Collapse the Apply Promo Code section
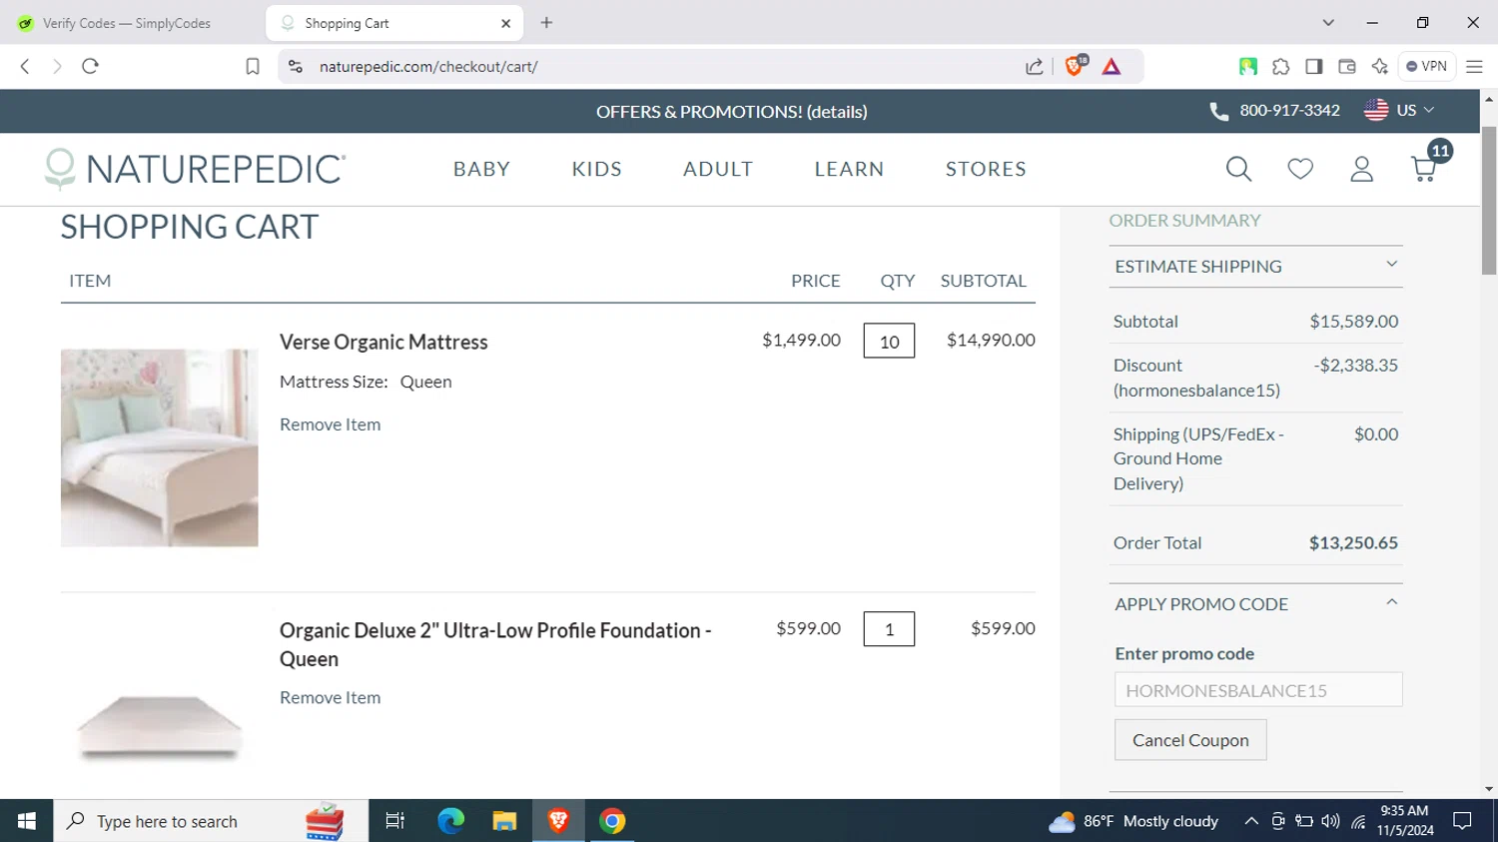Screen dimensions: 1498x842 coord(1255,604)
